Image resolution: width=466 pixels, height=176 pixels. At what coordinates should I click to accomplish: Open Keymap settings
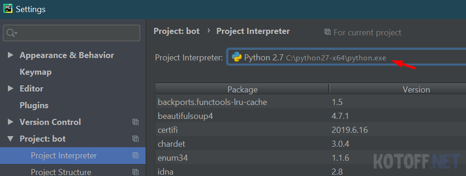coord(35,72)
